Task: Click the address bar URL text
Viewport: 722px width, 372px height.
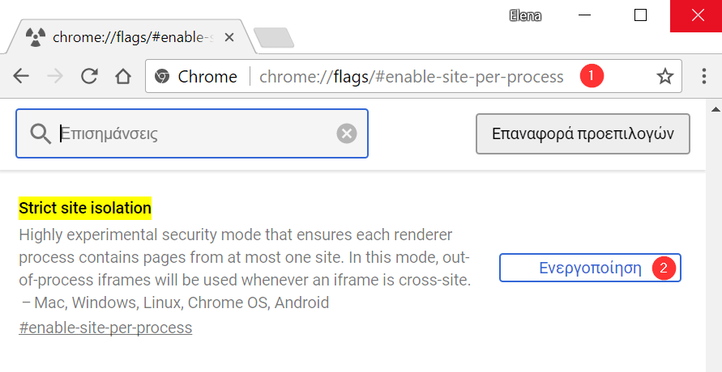Action: (411, 77)
